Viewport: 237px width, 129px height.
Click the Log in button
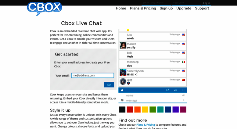(x=206, y=3)
